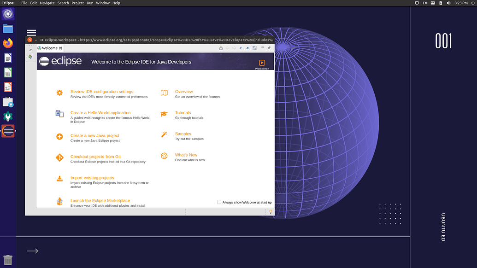Click the import arrow icon beside Import existing projects
The image size is (477, 268).
click(x=59, y=179)
